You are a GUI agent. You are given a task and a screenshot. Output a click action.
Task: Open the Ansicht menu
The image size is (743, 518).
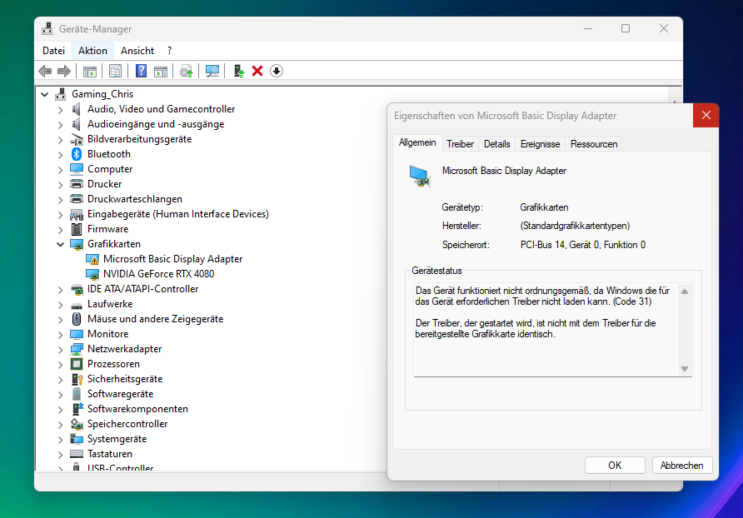coord(137,51)
